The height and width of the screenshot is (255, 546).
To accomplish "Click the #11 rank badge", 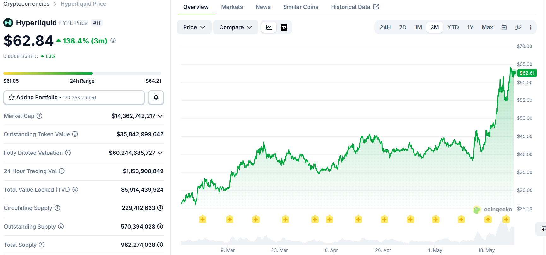I will point(97,23).
